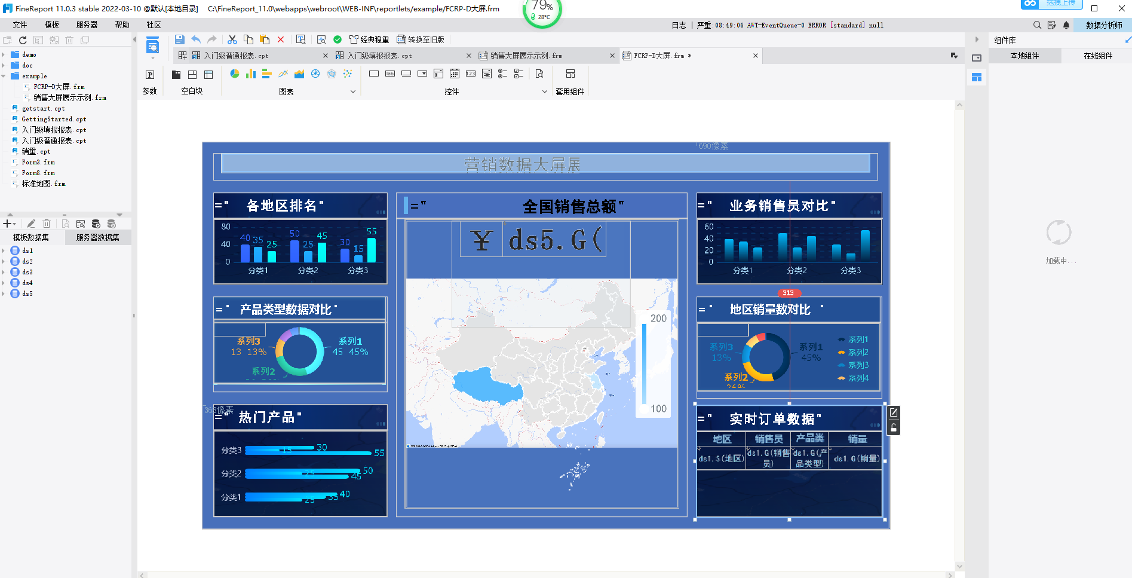The height and width of the screenshot is (578, 1132).
Task: Insert a radar chart from toolbar
Action: (x=332, y=74)
